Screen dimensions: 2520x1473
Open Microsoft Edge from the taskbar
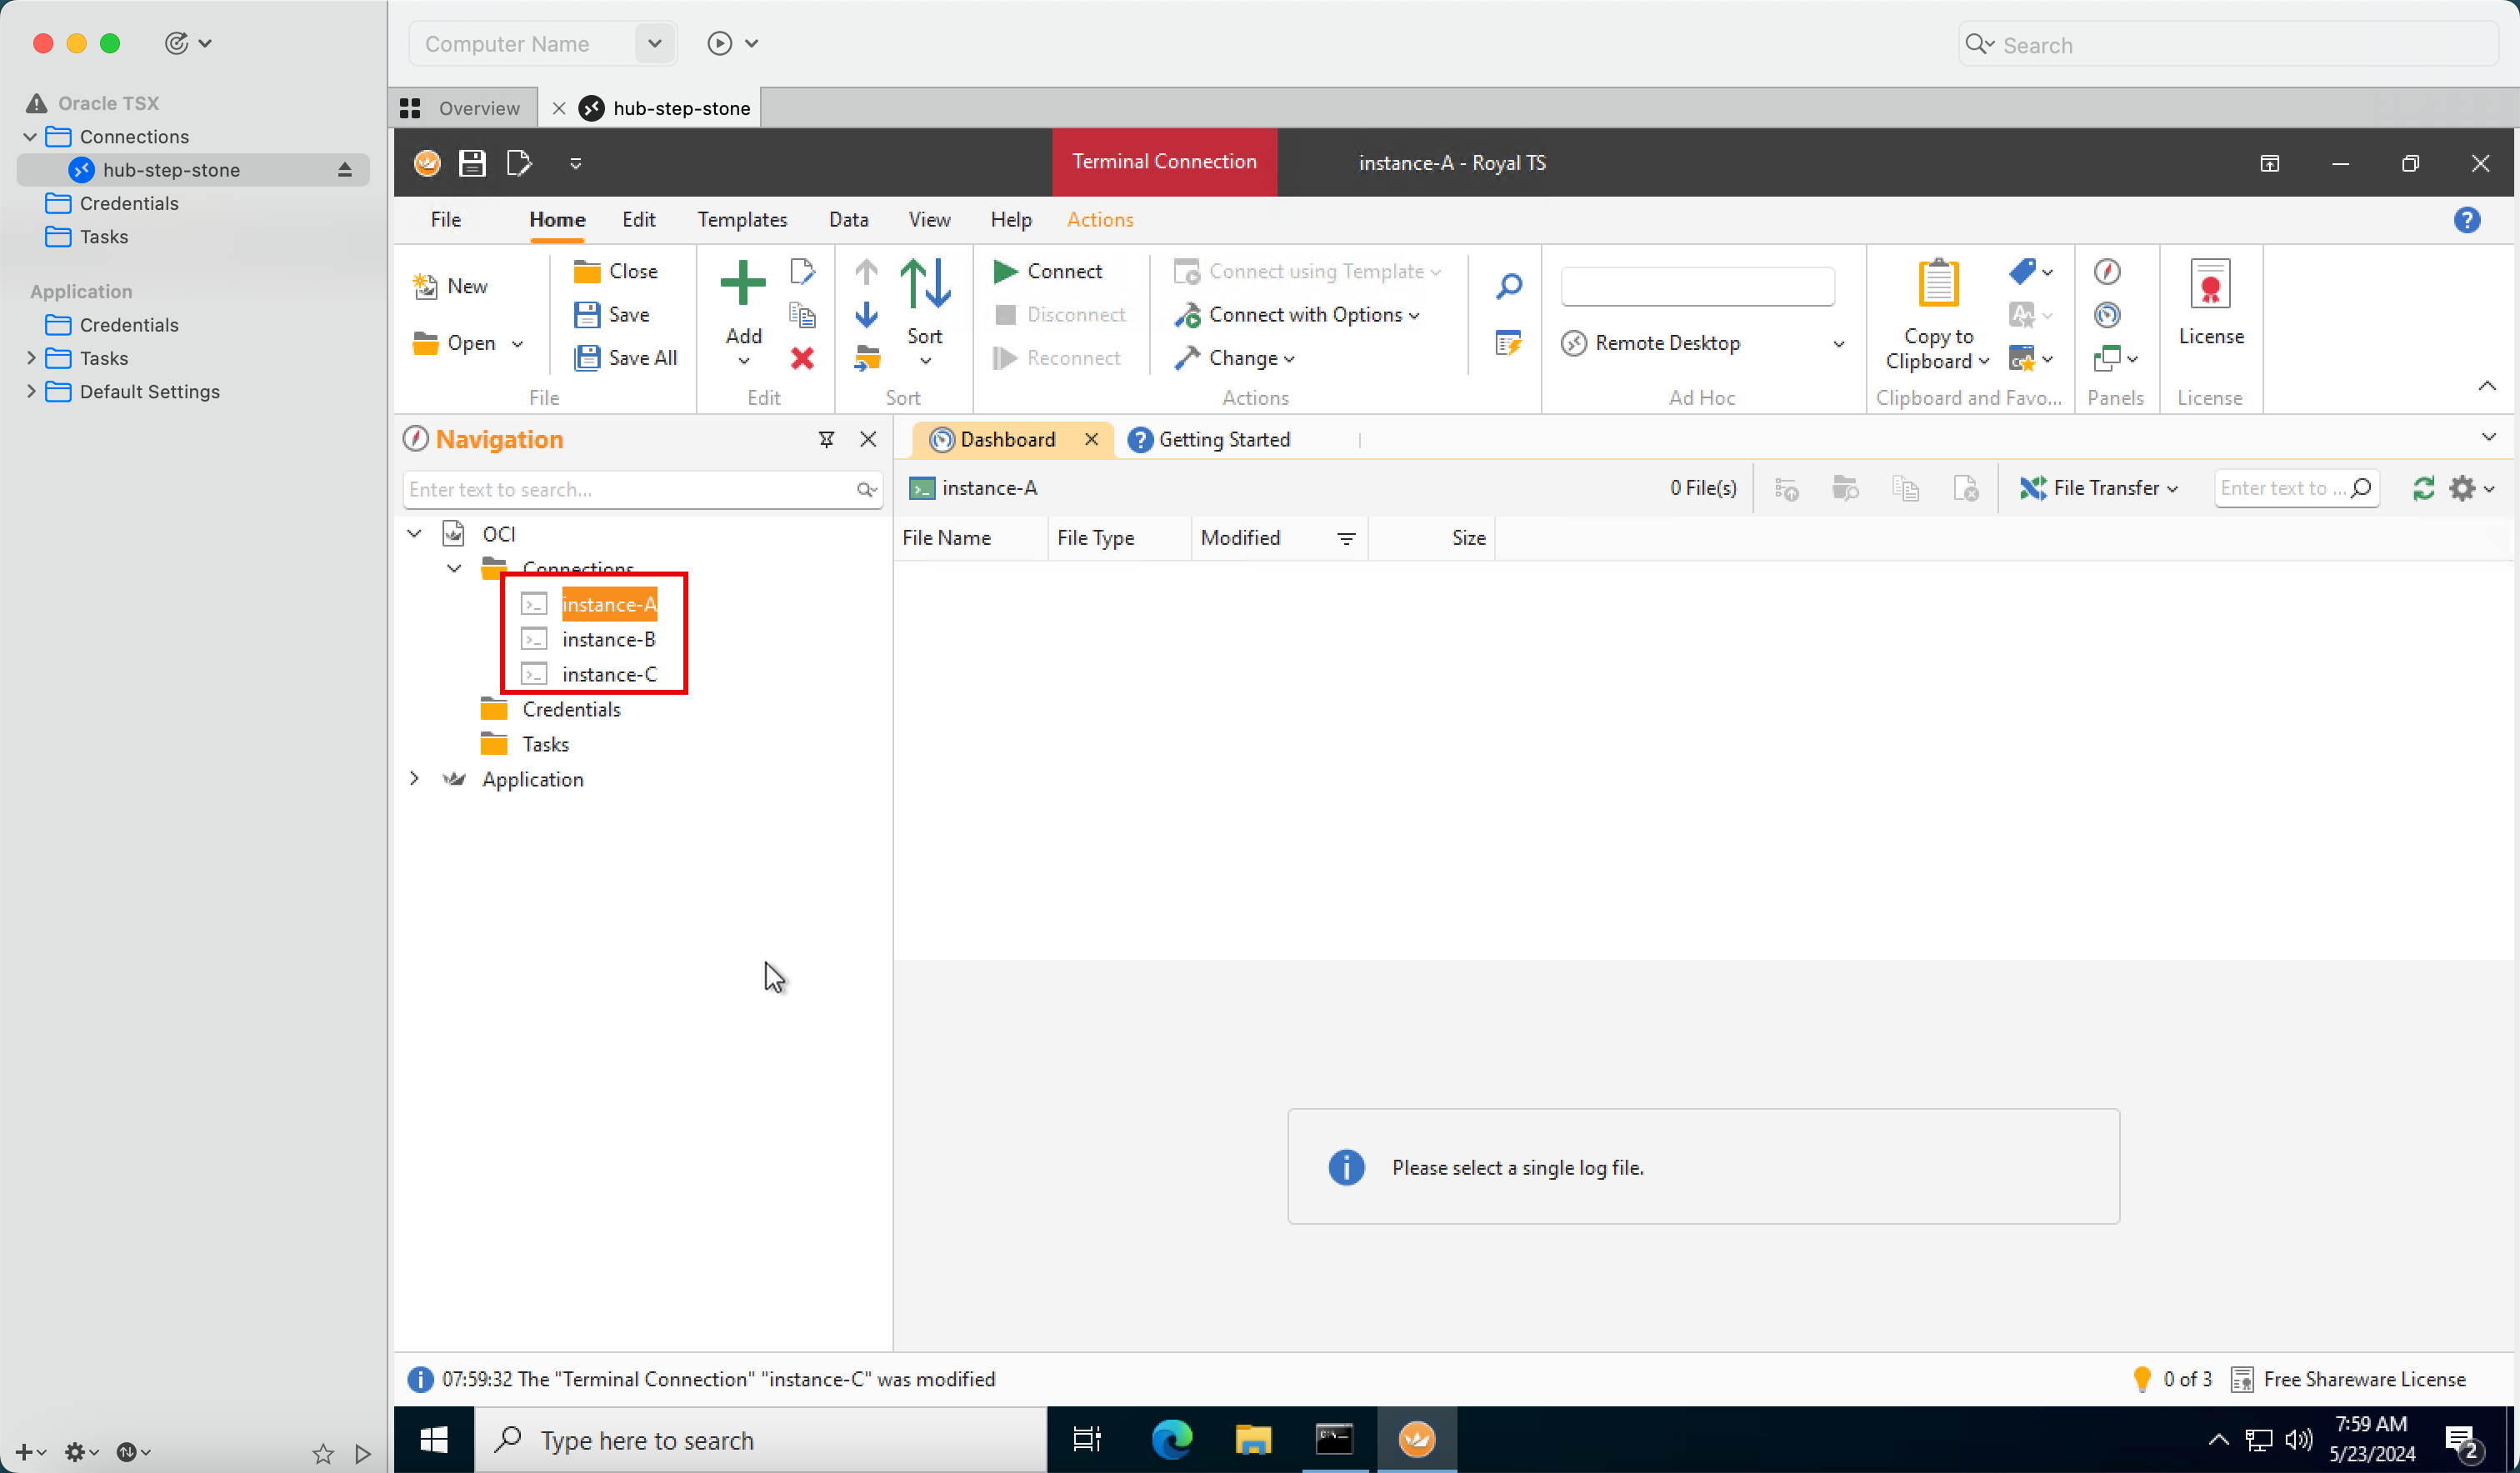[1171, 1440]
